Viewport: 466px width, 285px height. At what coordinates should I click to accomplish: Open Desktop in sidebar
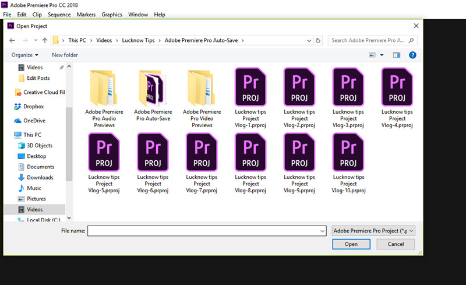pos(32,156)
